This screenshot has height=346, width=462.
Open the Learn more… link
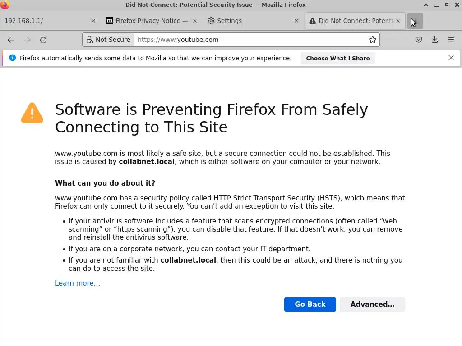tap(78, 283)
